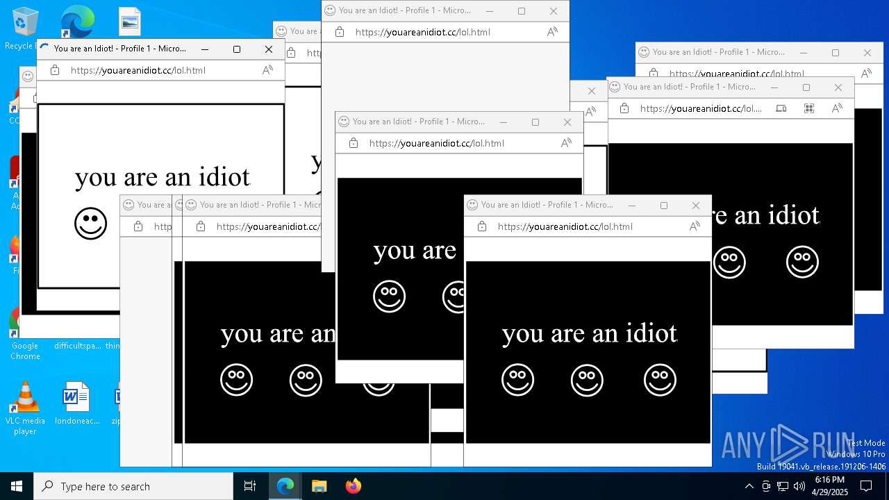The width and height of the screenshot is (889, 500).
Task: Click black "you are an idiot" text on white page
Action: 163,177
